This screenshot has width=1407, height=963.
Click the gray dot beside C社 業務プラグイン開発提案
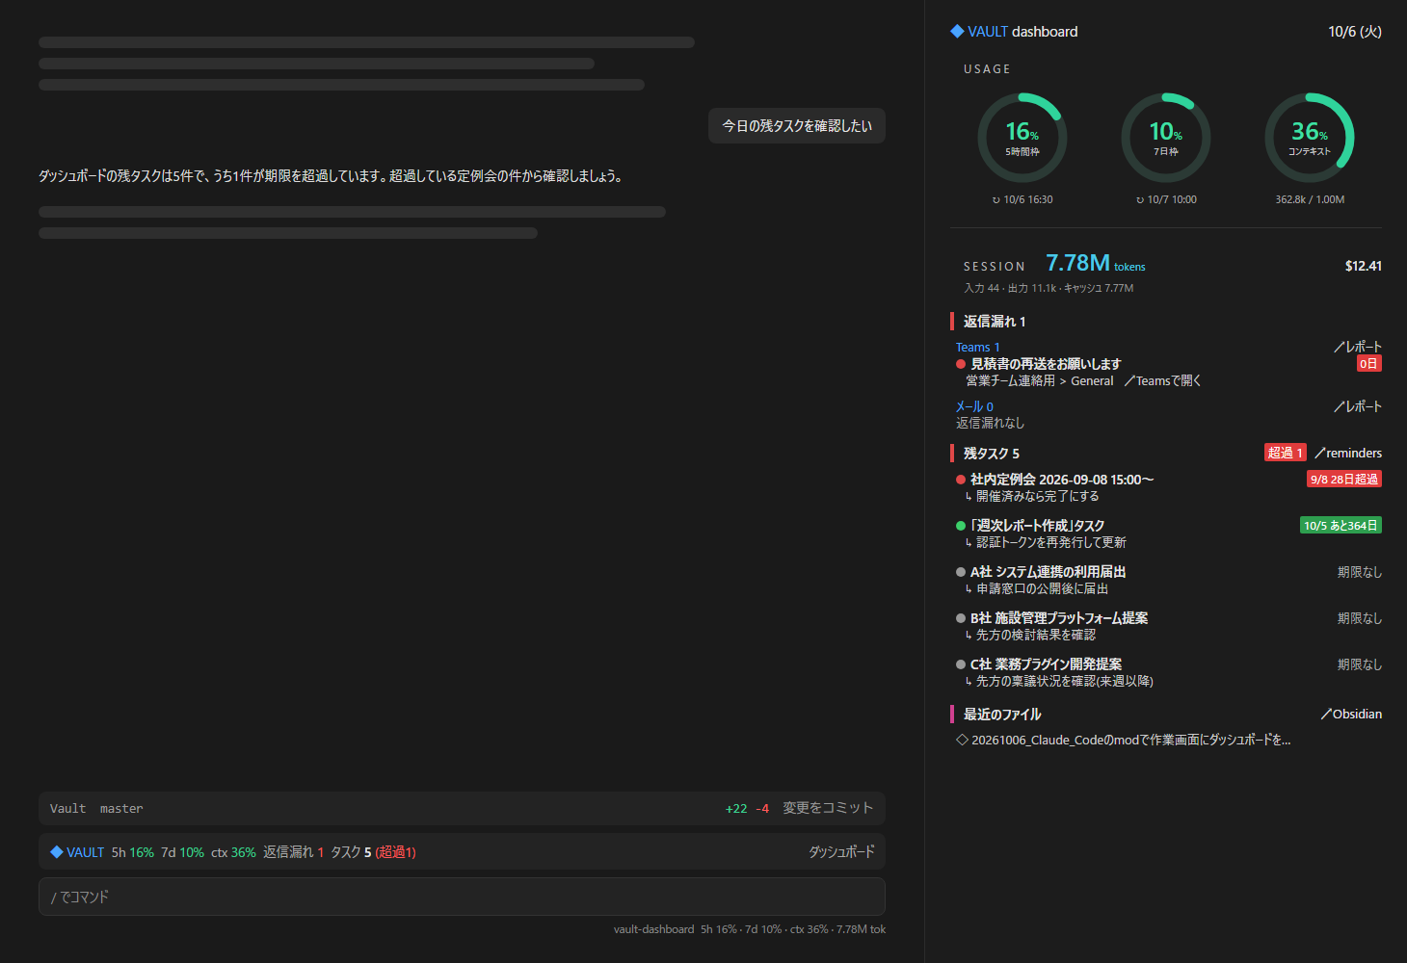point(961,664)
